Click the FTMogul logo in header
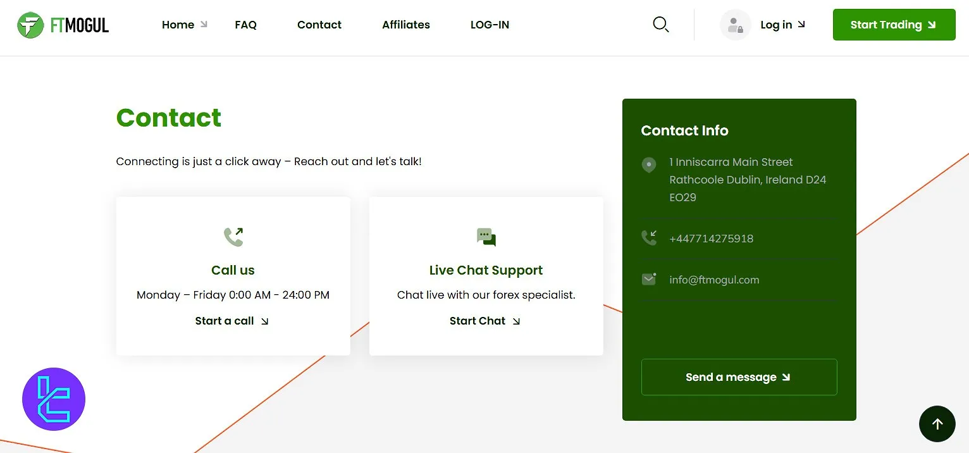969x453 pixels. coord(63,25)
